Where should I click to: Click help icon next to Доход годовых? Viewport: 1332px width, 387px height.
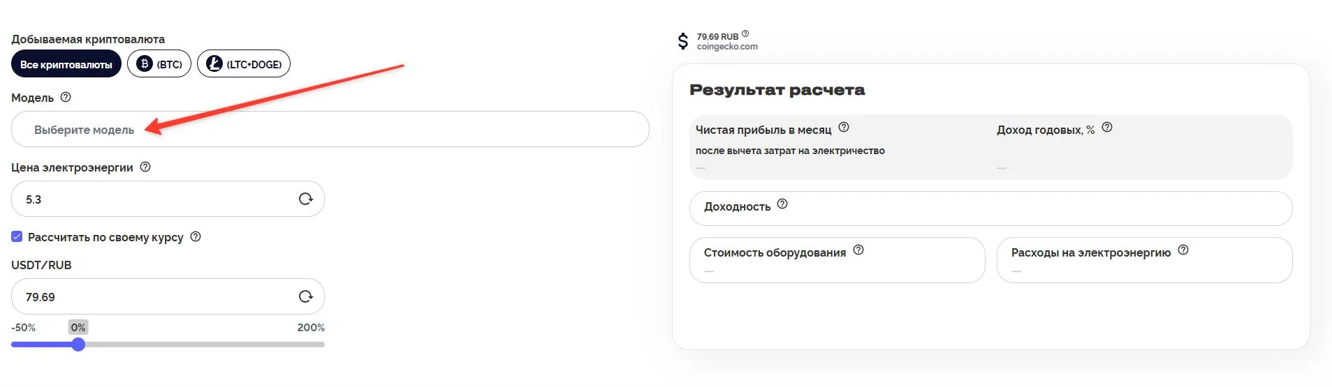(x=1107, y=128)
